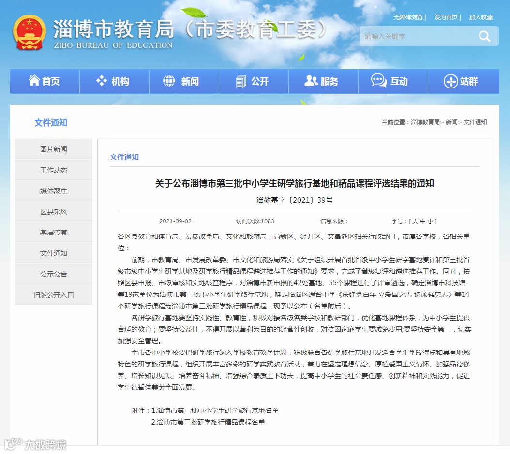Set font size to 大
The height and width of the screenshot is (454, 510).
pos(415,221)
